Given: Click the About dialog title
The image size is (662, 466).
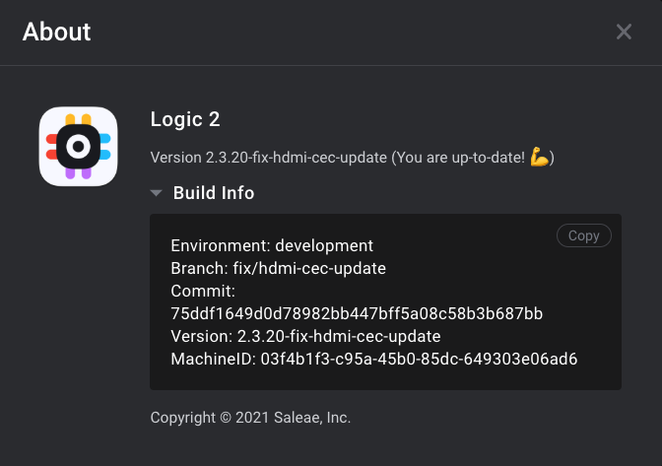Looking at the screenshot, I should click(56, 32).
